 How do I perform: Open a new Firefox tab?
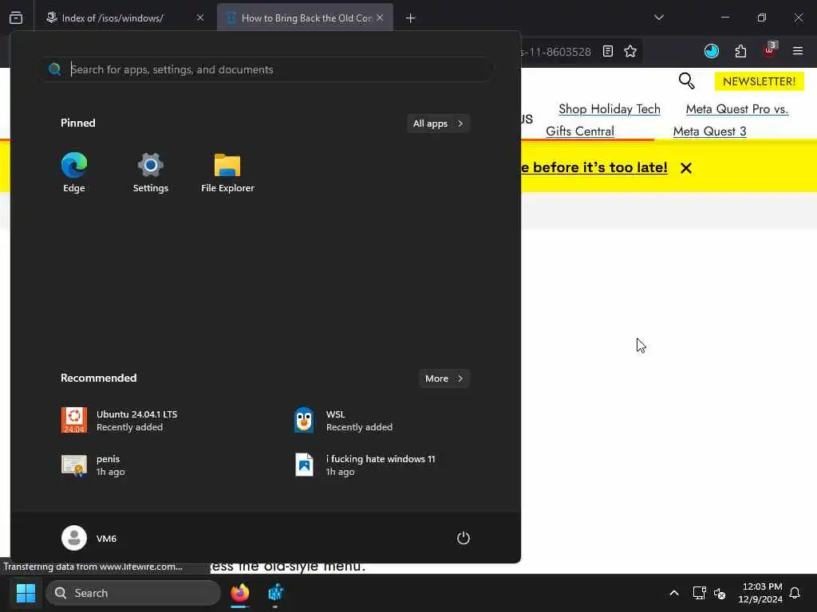click(x=411, y=18)
